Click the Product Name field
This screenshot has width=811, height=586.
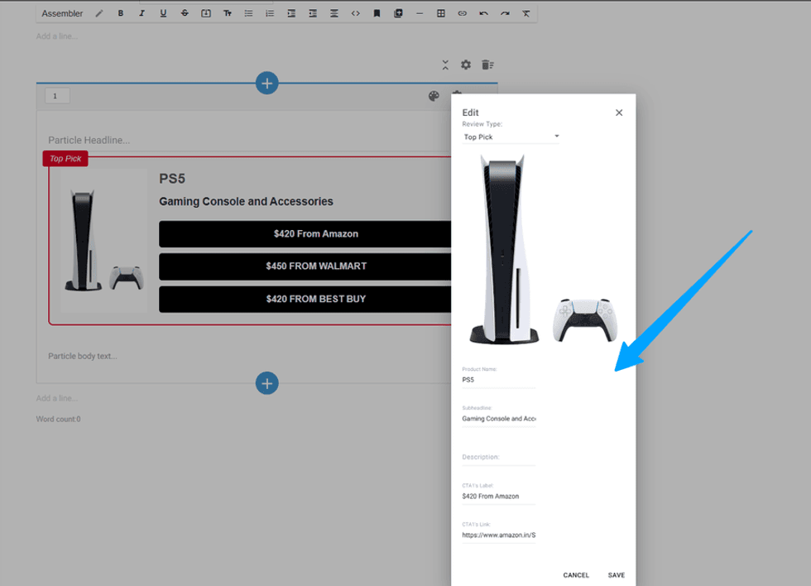(x=498, y=380)
